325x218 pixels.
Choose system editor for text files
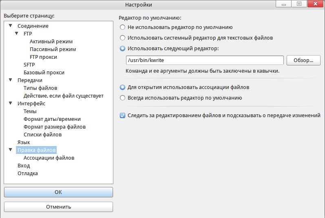123,38
